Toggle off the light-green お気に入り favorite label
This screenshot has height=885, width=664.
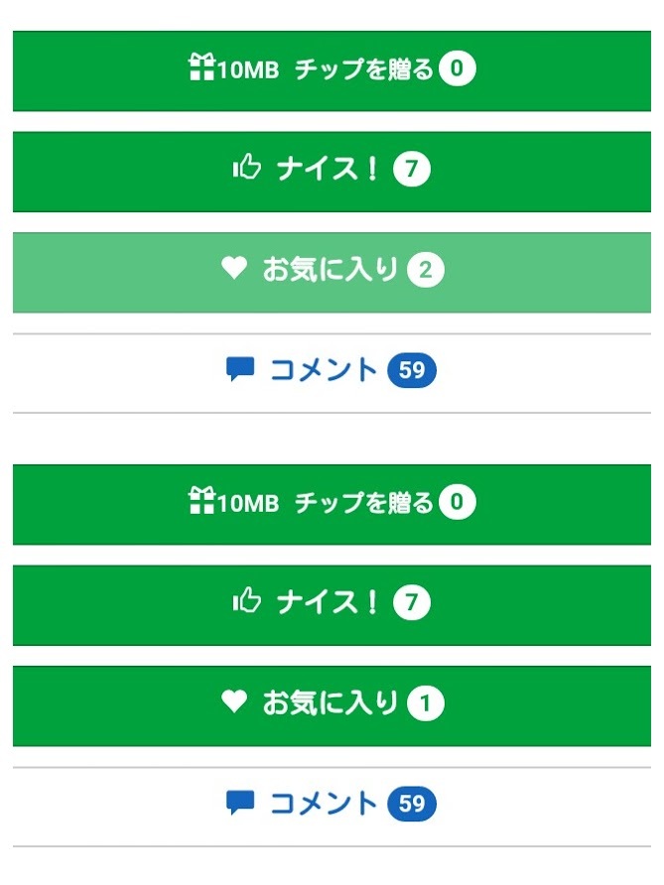click(x=330, y=270)
